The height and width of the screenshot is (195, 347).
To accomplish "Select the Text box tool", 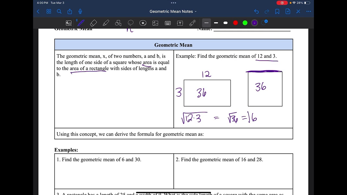I will pyautogui.click(x=180, y=23).
